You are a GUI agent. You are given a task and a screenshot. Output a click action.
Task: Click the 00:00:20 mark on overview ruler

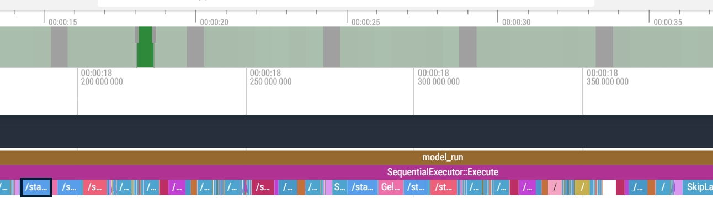[x=214, y=23]
